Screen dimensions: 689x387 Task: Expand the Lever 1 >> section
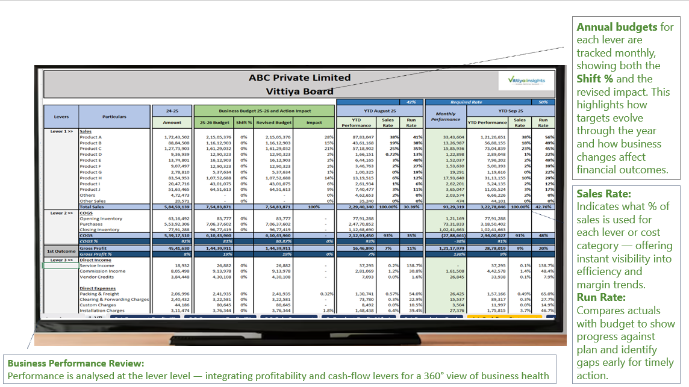click(x=61, y=131)
